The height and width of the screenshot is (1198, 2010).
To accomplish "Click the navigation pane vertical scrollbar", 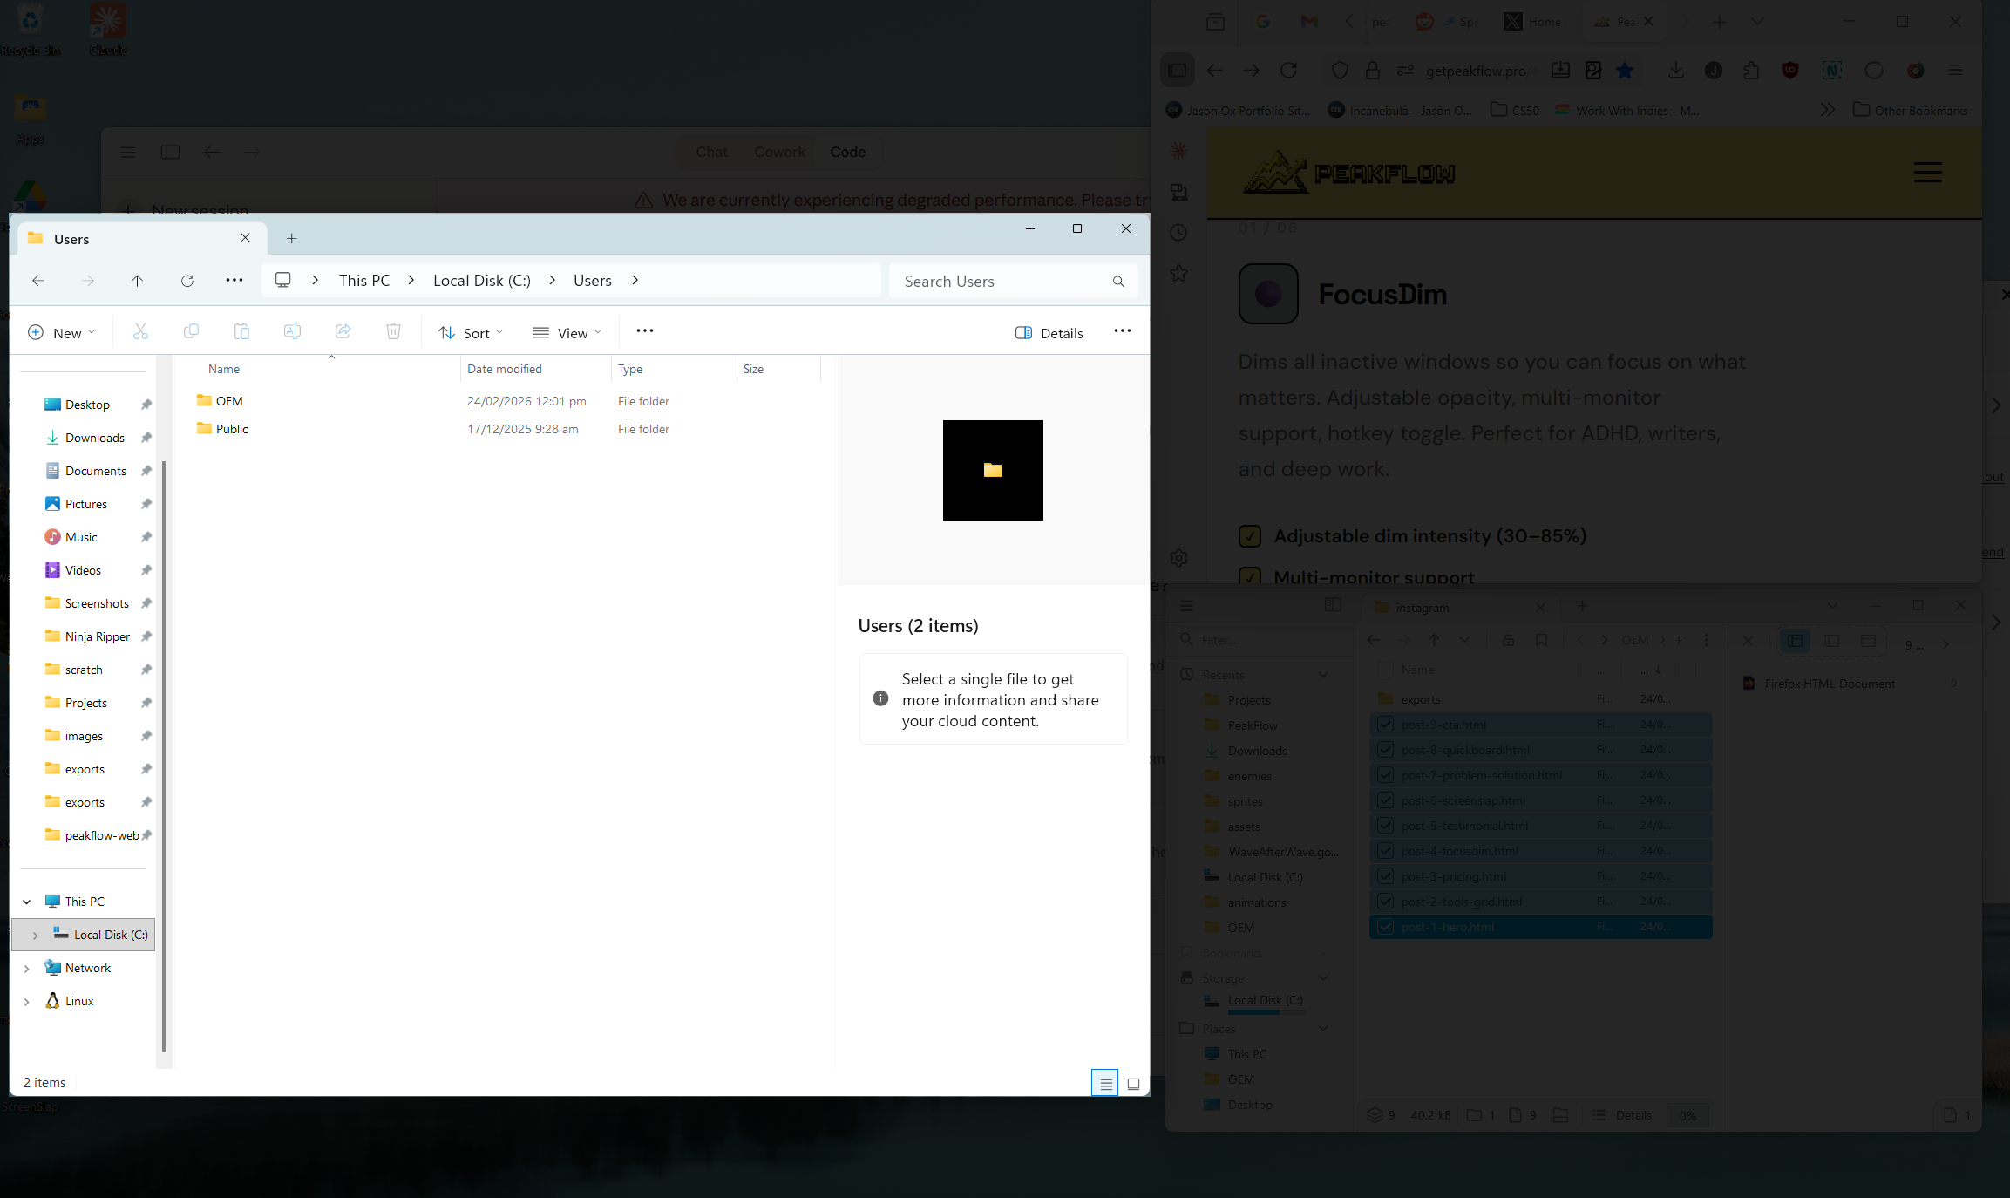I will 164,750.
